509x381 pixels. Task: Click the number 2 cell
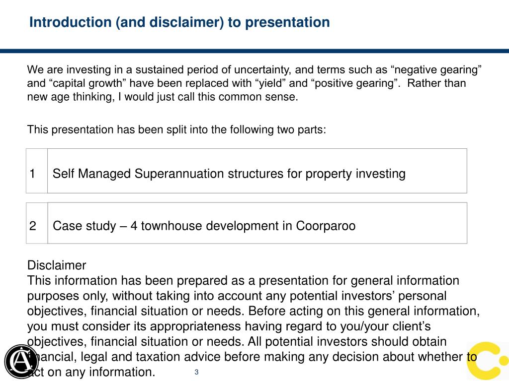[x=37, y=223]
